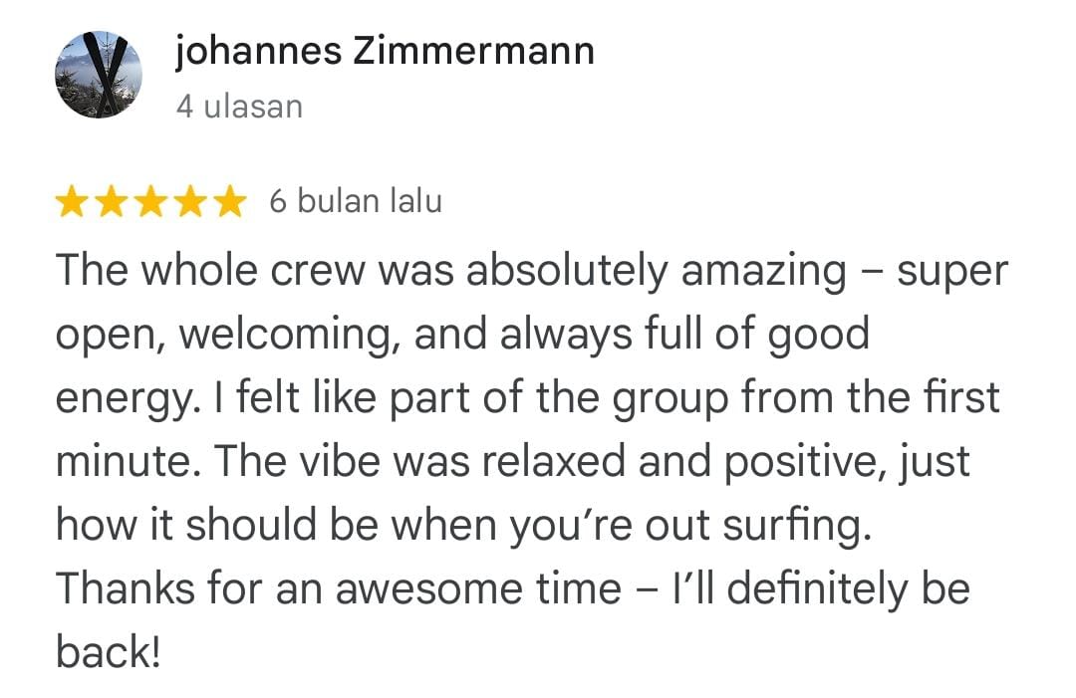
Task: Click the word "amazing" in the review
Action: pyautogui.click(x=763, y=271)
